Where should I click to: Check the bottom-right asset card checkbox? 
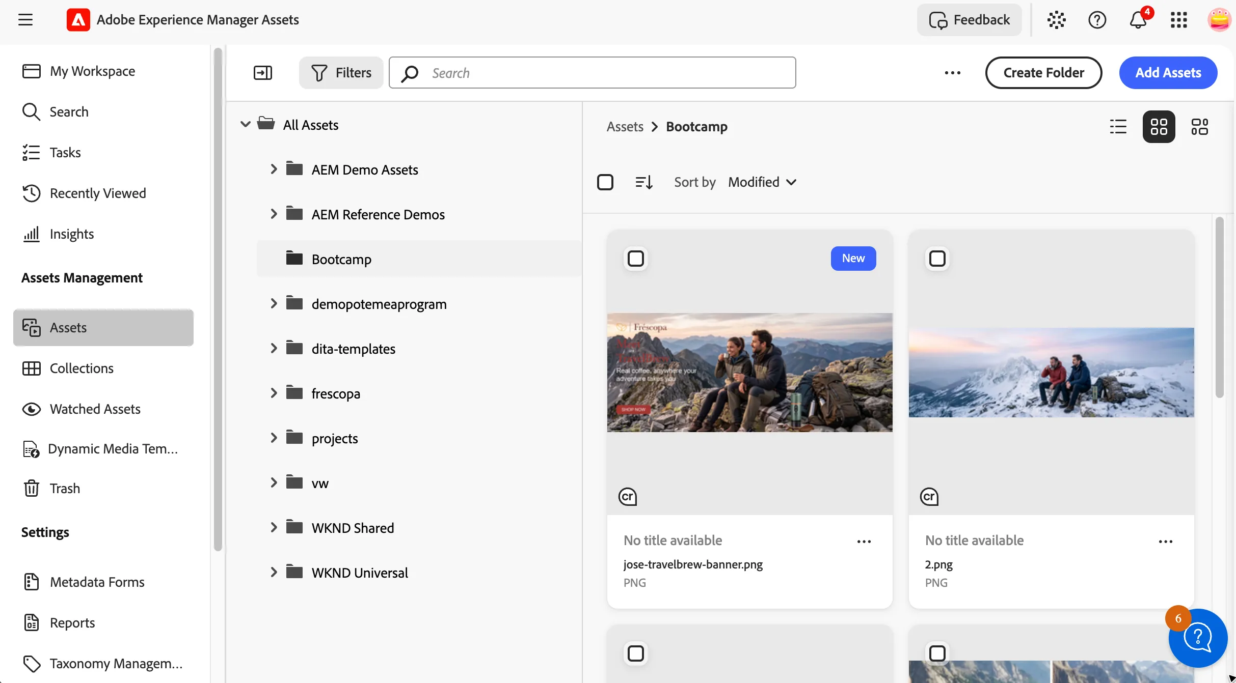[937, 653]
